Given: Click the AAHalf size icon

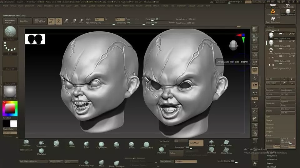Looking at the screenshot, I should point(255,63).
